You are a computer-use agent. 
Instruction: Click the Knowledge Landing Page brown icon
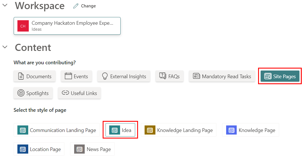(x=150, y=130)
